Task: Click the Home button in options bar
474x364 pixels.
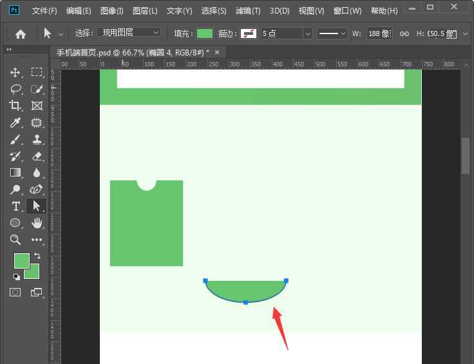Action: pyautogui.click(x=21, y=34)
